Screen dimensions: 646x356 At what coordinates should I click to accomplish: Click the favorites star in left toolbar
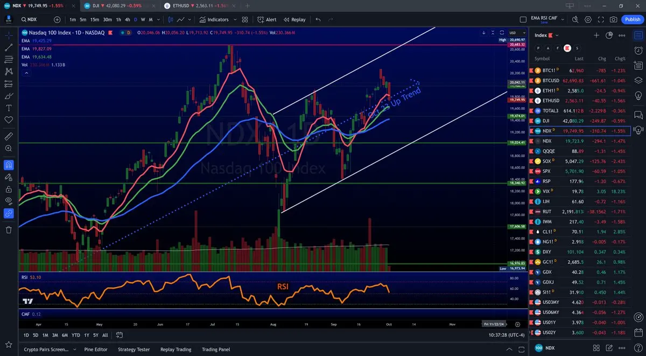click(x=9, y=344)
